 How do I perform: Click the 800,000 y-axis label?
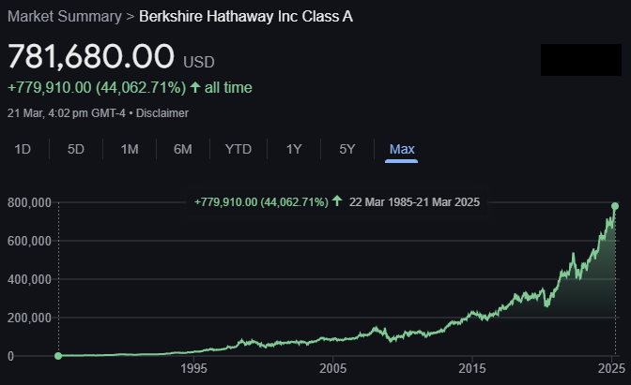click(29, 202)
